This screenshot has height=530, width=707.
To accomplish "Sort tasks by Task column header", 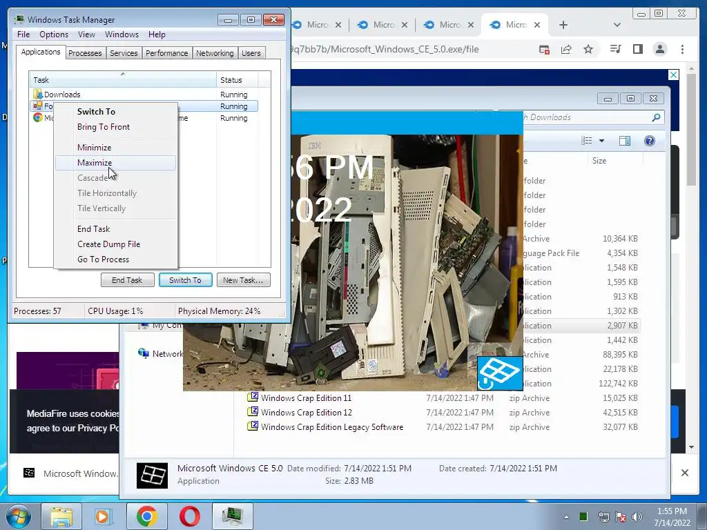I will pyautogui.click(x=122, y=80).
